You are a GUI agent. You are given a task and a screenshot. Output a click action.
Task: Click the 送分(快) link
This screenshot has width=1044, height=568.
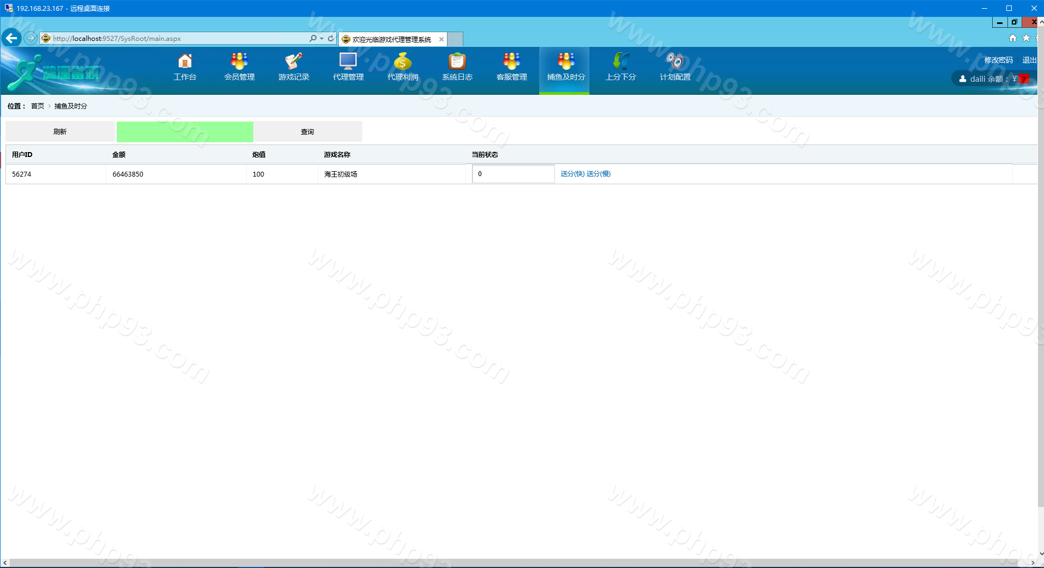[572, 174]
